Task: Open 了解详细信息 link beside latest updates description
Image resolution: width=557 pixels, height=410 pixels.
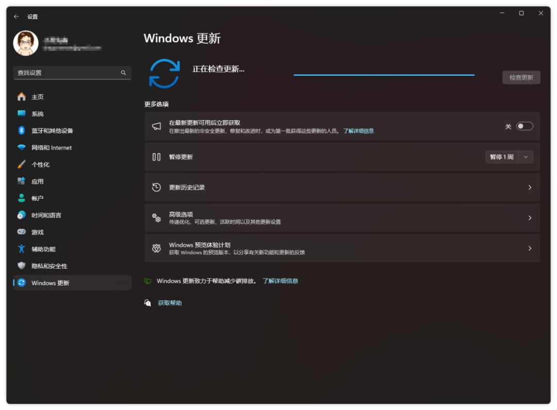Action: (x=358, y=131)
